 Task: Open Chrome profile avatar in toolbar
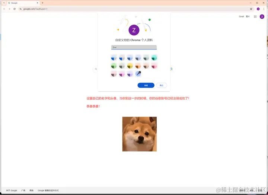tap(258, 9)
